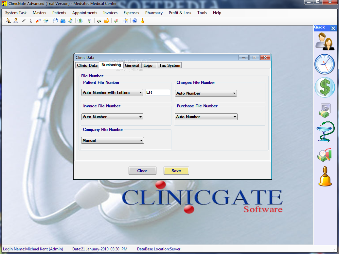
Task: Open the Tools menu
Action: point(202,13)
